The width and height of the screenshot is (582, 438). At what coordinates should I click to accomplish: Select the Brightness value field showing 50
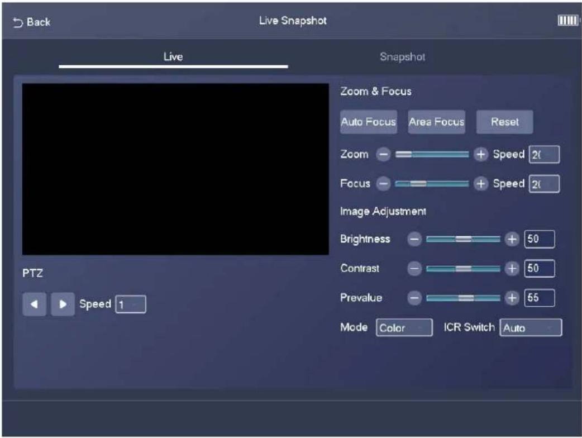(540, 239)
